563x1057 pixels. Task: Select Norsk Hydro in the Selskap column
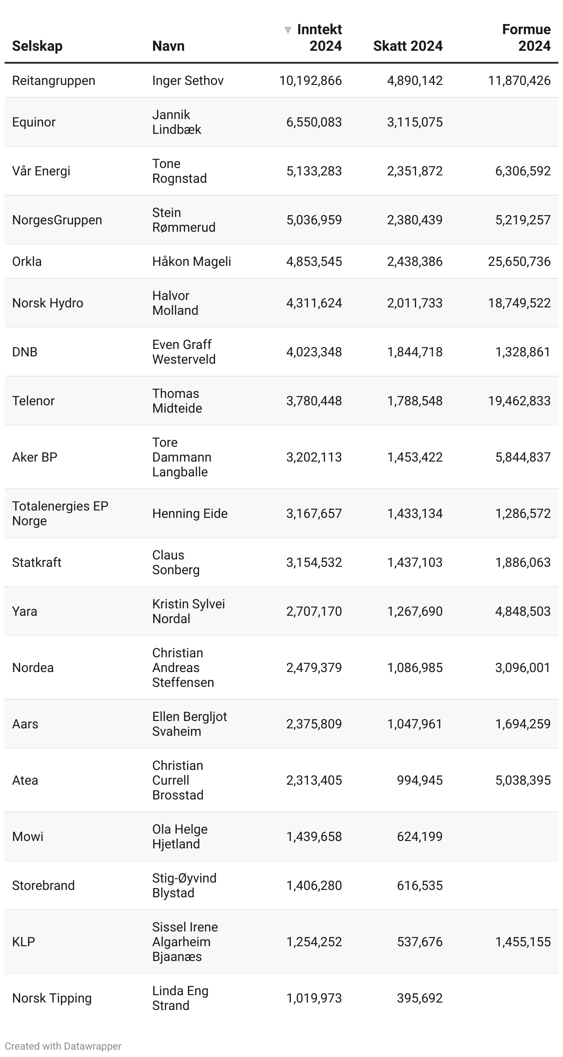tap(48, 303)
